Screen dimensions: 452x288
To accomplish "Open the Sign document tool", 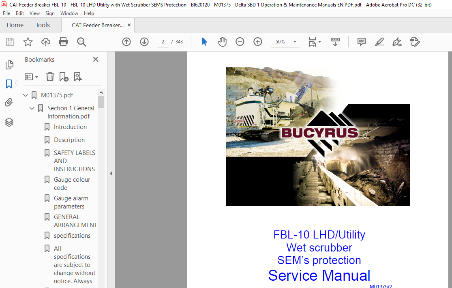I will tap(397, 42).
